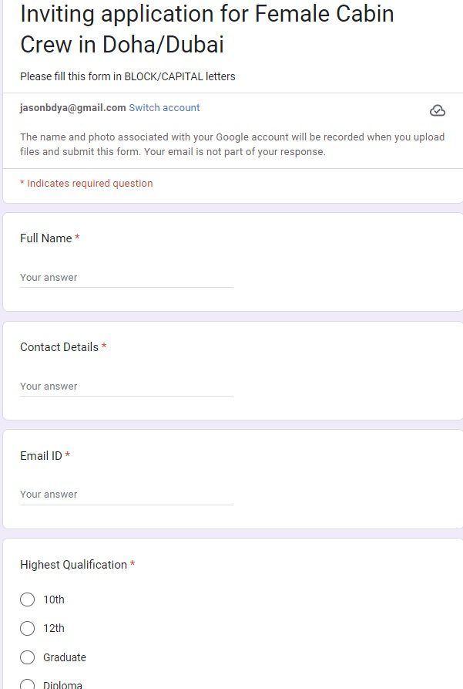Click the form title about Female Cabin Crew
Viewport: 463px width, 689px height.
point(206,29)
